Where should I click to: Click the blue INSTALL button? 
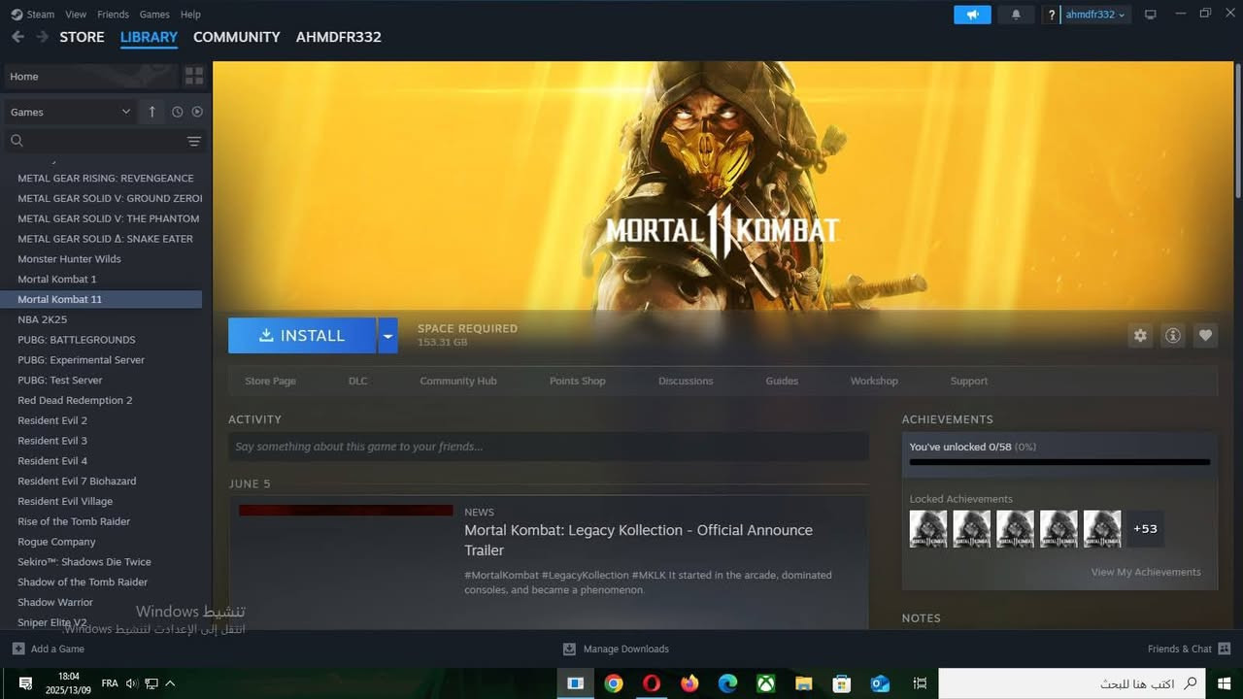pyautogui.click(x=302, y=336)
